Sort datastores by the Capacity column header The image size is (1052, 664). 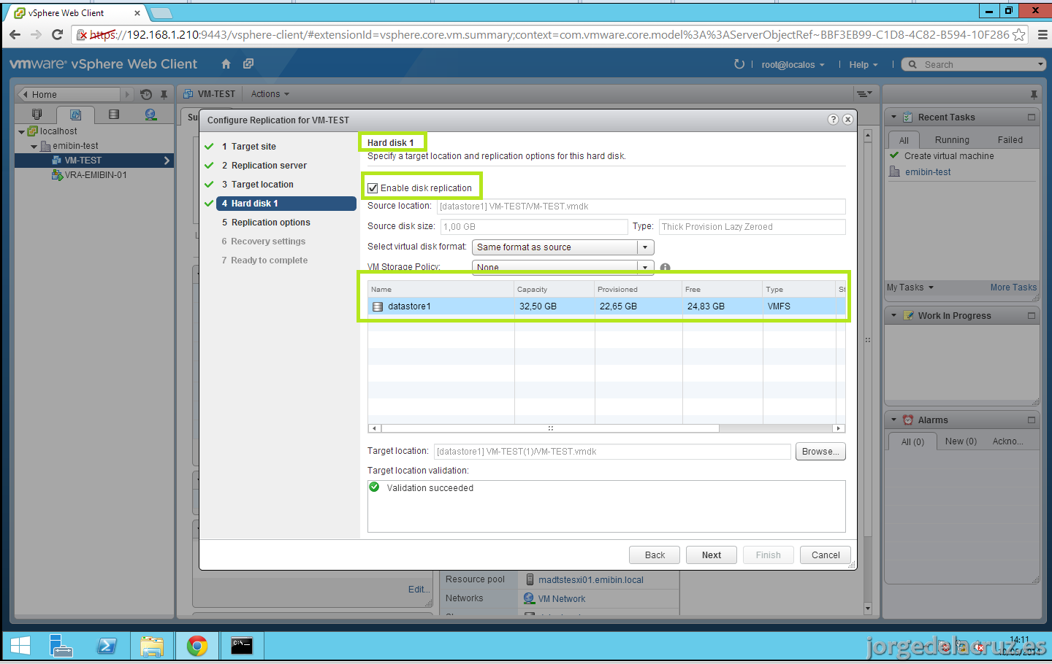[x=554, y=290]
